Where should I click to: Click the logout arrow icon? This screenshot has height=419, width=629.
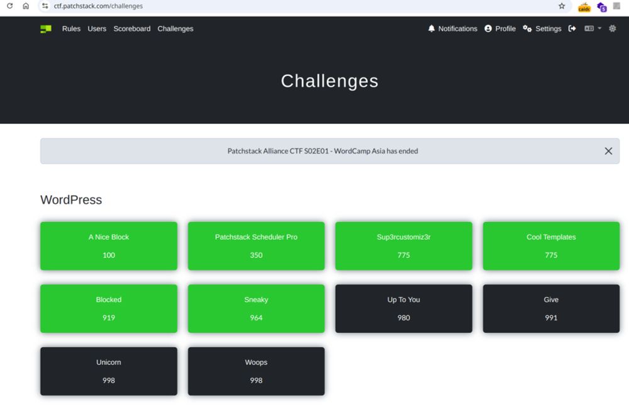(x=572, y=28)
